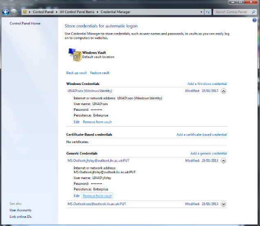Remove the jfoley credential from vault
This screenshot has width=260, height=226.
97,196
